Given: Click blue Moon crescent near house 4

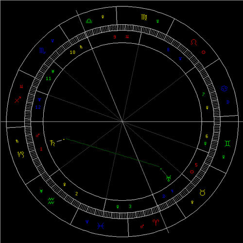Looking at the screenshot, I should (x=164, y=196).
